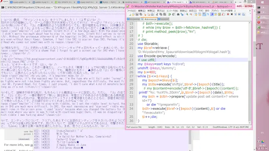Open the ファイル(F) menu
The width and height of the screenshot is (269, 151).
(x=131, y=11)
